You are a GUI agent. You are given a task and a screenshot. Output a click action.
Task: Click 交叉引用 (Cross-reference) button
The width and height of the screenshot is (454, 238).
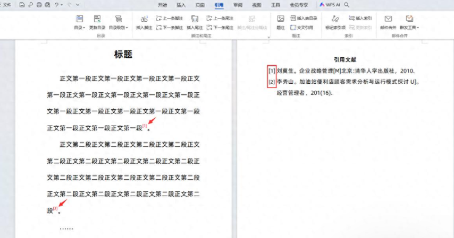point(301,27)
